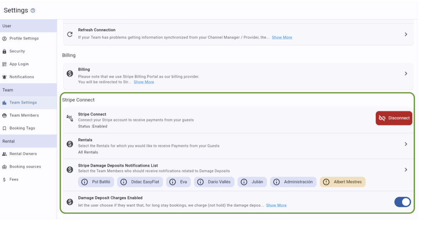Select App Login menu item
Screen dimensions: 421x230
click(x=28, y=64)
